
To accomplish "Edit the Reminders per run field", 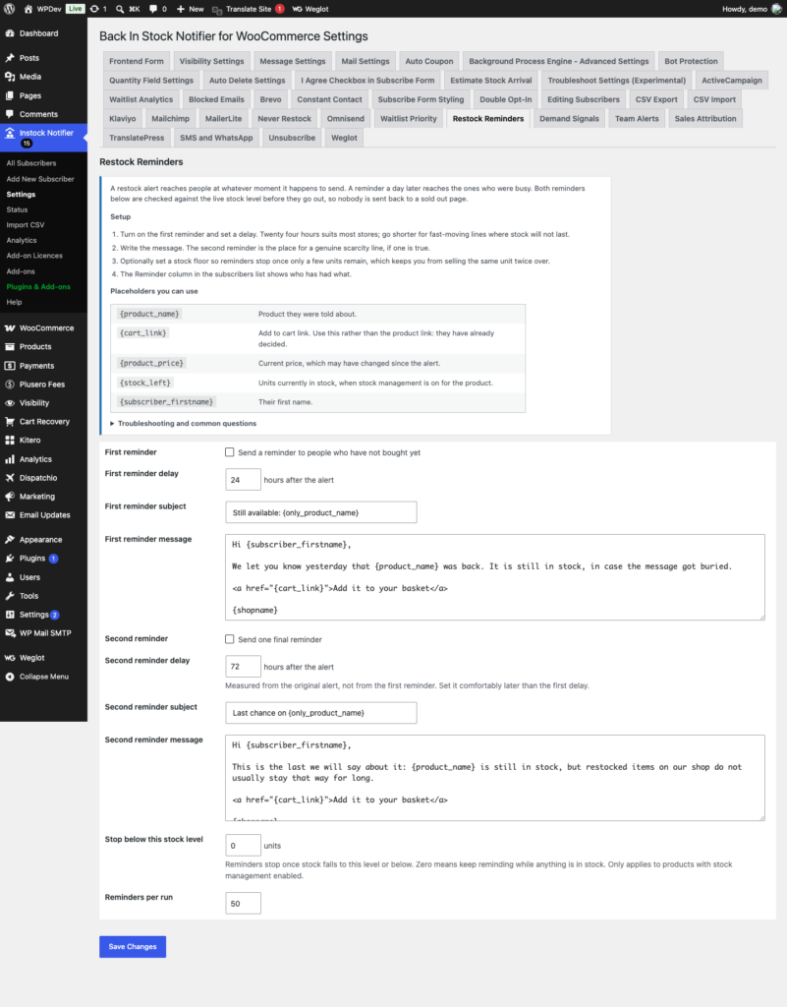I will pos(243,903).
